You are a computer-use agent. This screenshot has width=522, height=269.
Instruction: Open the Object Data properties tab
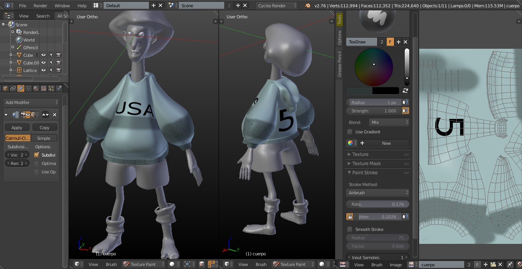coord(28,88)
